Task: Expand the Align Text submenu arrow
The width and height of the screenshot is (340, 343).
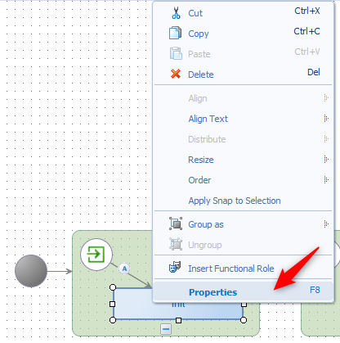Action: click(x=326, y=119)
